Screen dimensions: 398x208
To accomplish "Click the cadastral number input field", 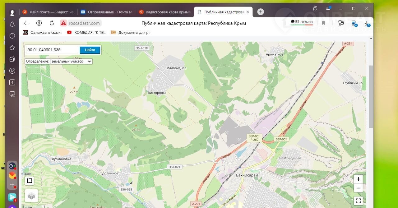I will click(x=52, y=50).
